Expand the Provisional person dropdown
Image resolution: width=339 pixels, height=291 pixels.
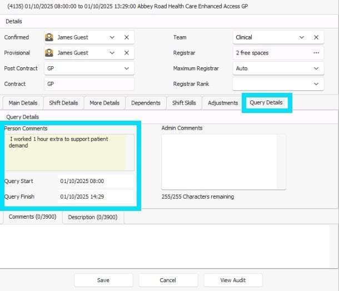click(112, 53)
